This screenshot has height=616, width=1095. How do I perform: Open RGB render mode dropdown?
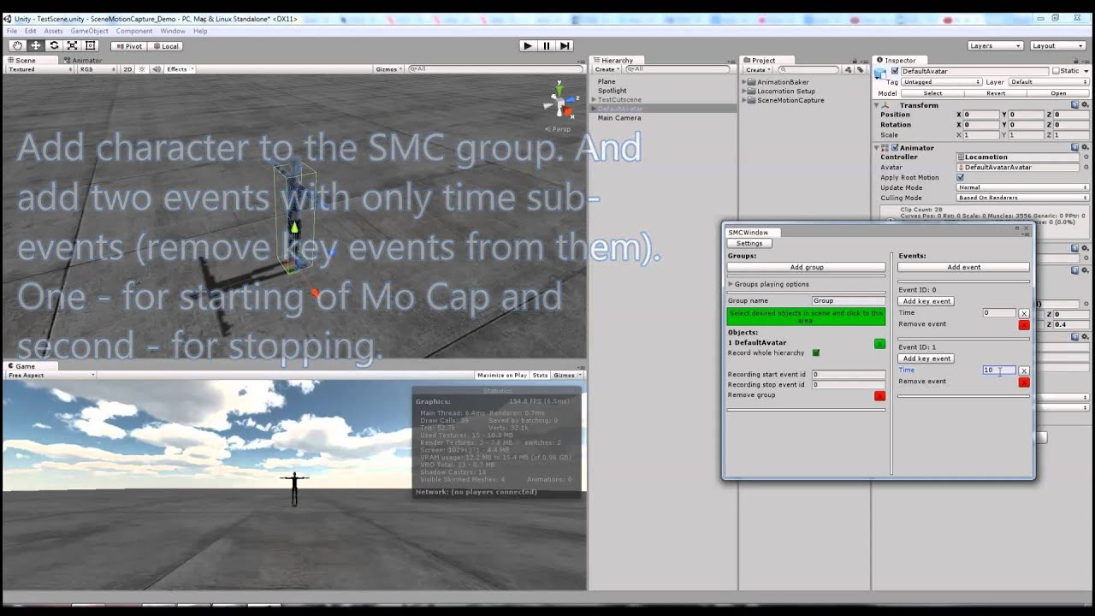click(x=98, y=69)
